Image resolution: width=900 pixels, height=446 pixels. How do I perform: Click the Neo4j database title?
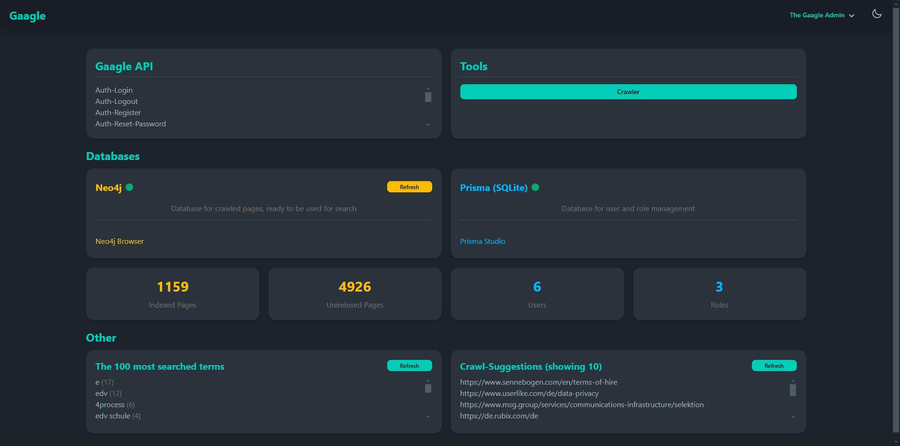[x=109, y=188]
